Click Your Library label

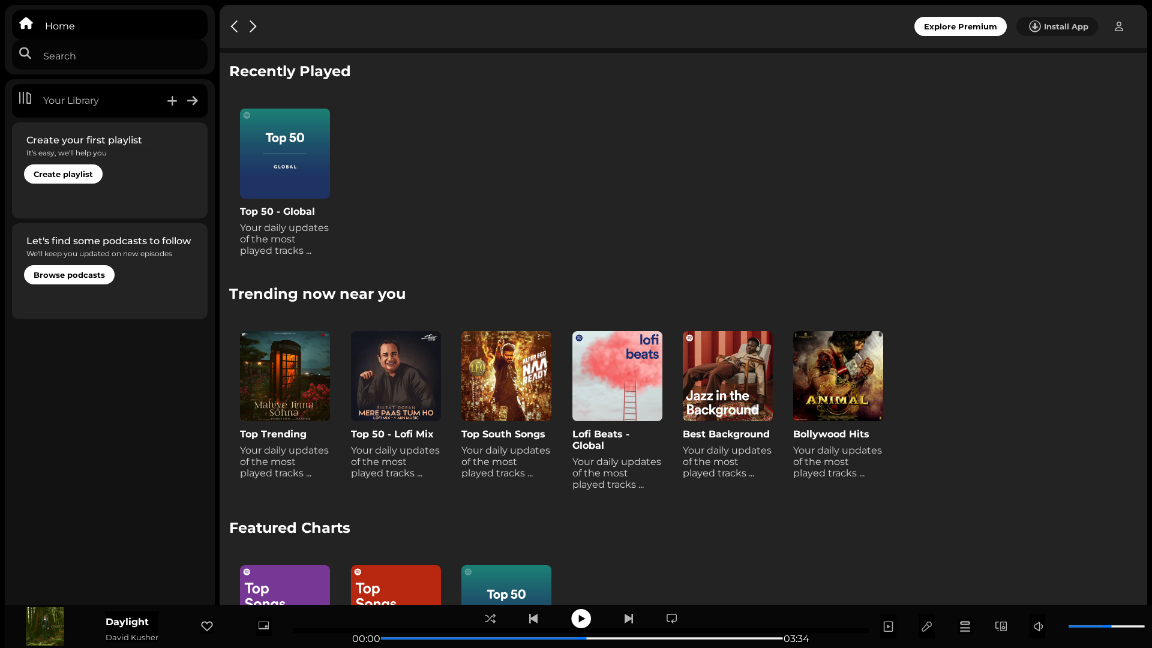pos(71,100)
